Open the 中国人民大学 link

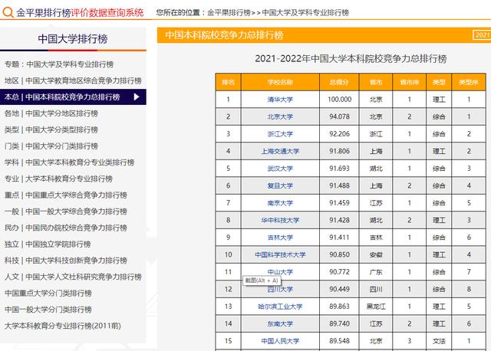280,341
